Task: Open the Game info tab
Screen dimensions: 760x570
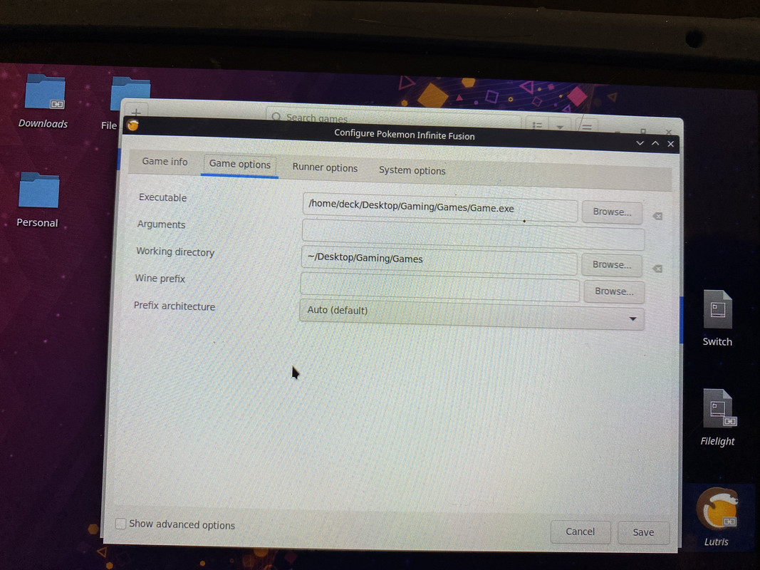Action: coord(165,162)
